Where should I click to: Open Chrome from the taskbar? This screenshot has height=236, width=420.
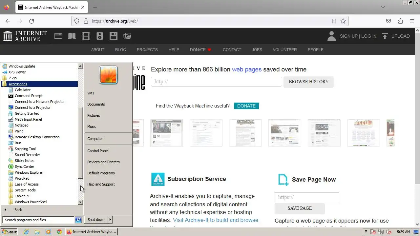pos(59,232)
